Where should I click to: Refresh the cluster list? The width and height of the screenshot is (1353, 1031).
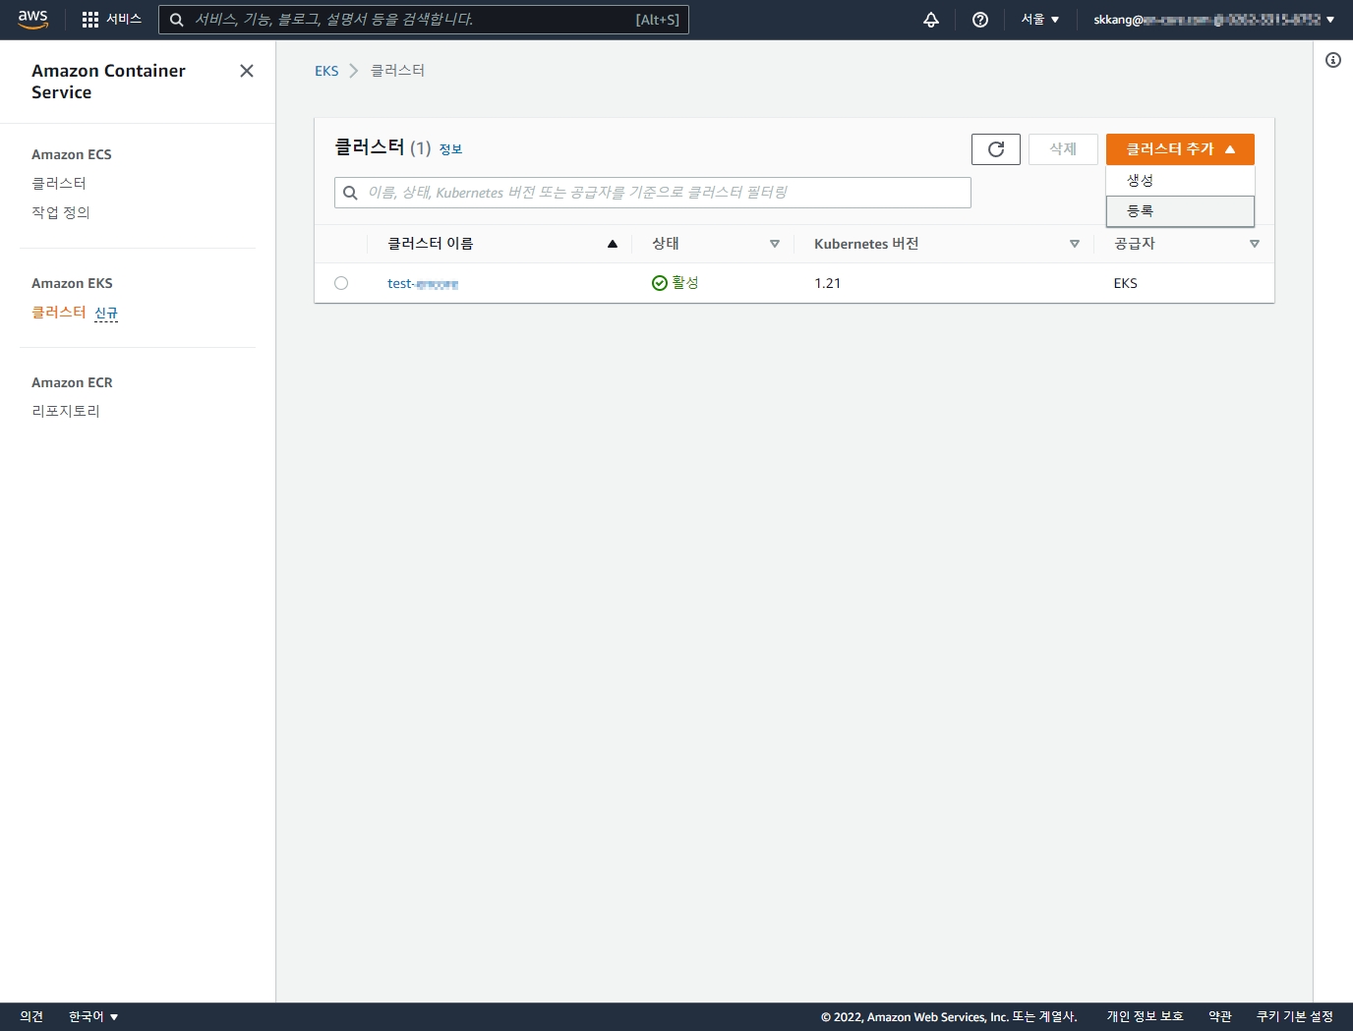coord(996,149)
